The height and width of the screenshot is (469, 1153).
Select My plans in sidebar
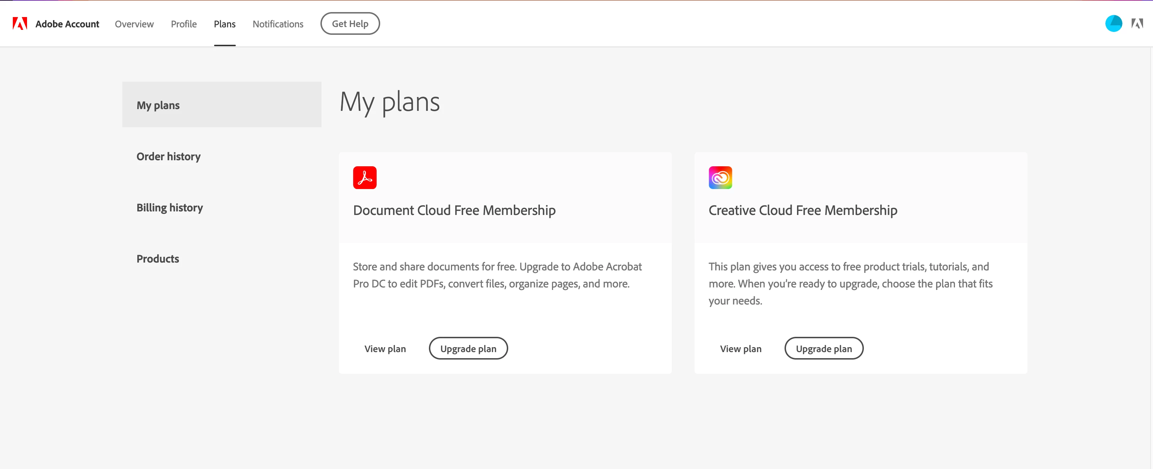point(158,105)
